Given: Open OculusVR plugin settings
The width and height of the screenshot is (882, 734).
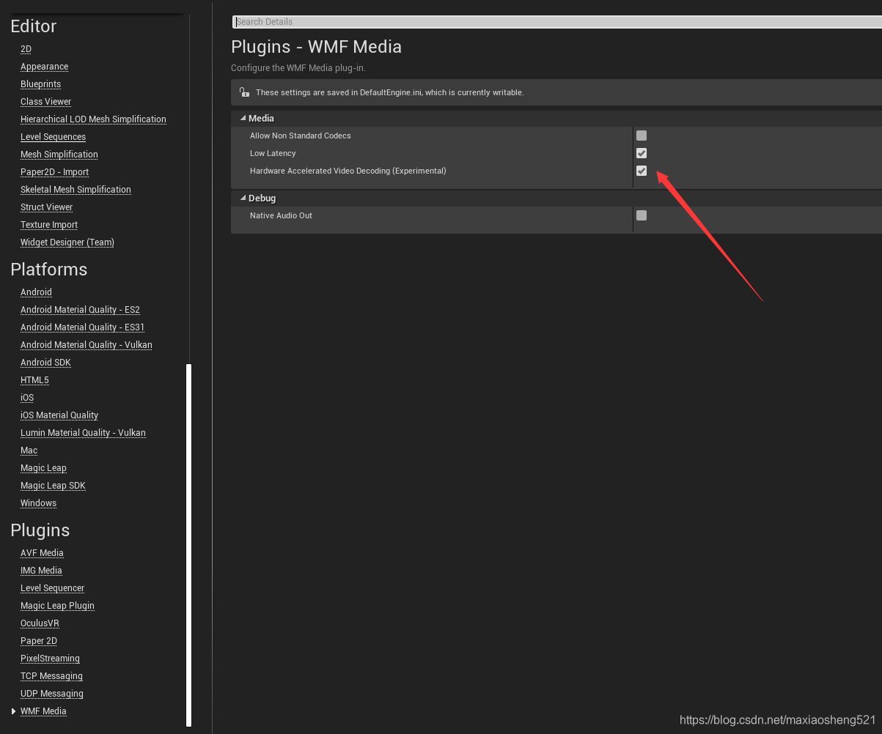Looking at the screenshot, I should 40,623.
